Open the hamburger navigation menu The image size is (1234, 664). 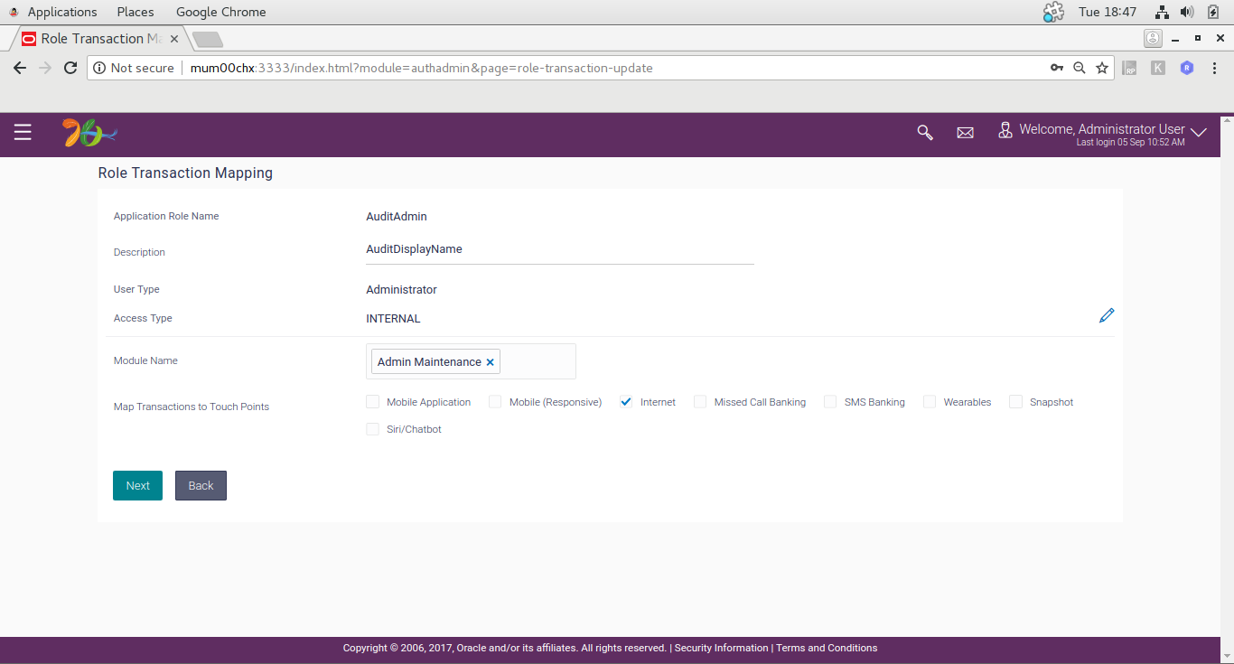(23, 133)
